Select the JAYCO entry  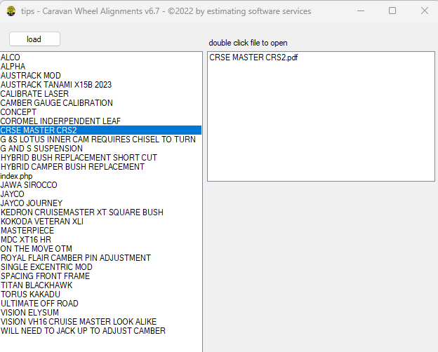(101, 194)
